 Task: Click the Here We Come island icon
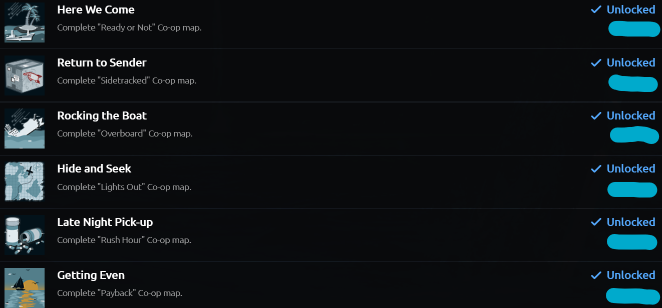[25, 22]
